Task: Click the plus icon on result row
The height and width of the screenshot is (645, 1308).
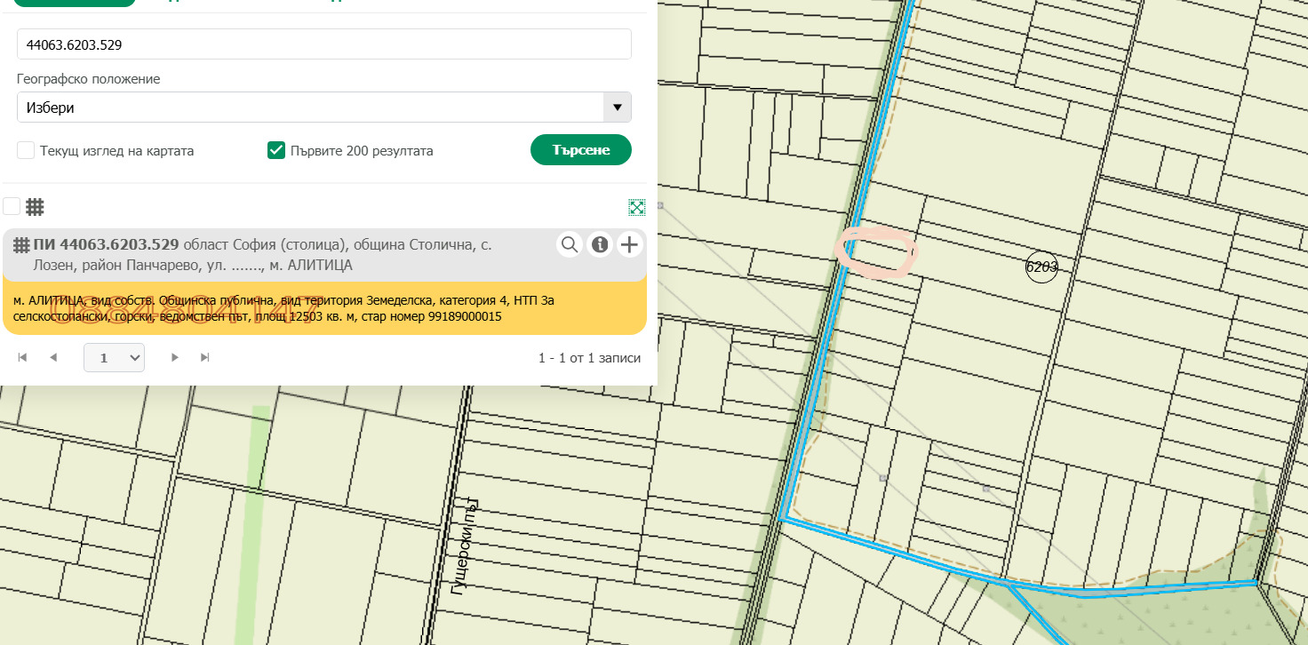Action: (x=629, y=244)
